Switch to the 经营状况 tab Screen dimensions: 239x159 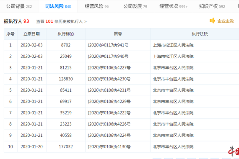coord(174,6)
